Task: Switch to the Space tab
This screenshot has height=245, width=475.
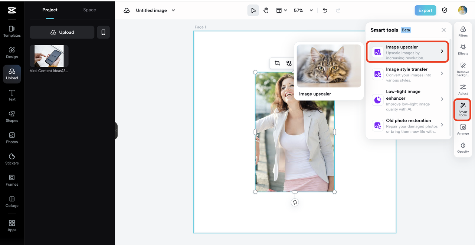Action: [89, 10]
